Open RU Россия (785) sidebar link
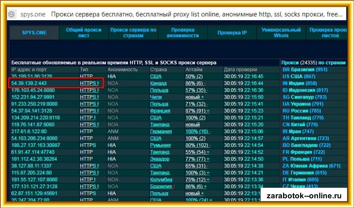This screenshot has height=208, width=354. pos(302,111)
